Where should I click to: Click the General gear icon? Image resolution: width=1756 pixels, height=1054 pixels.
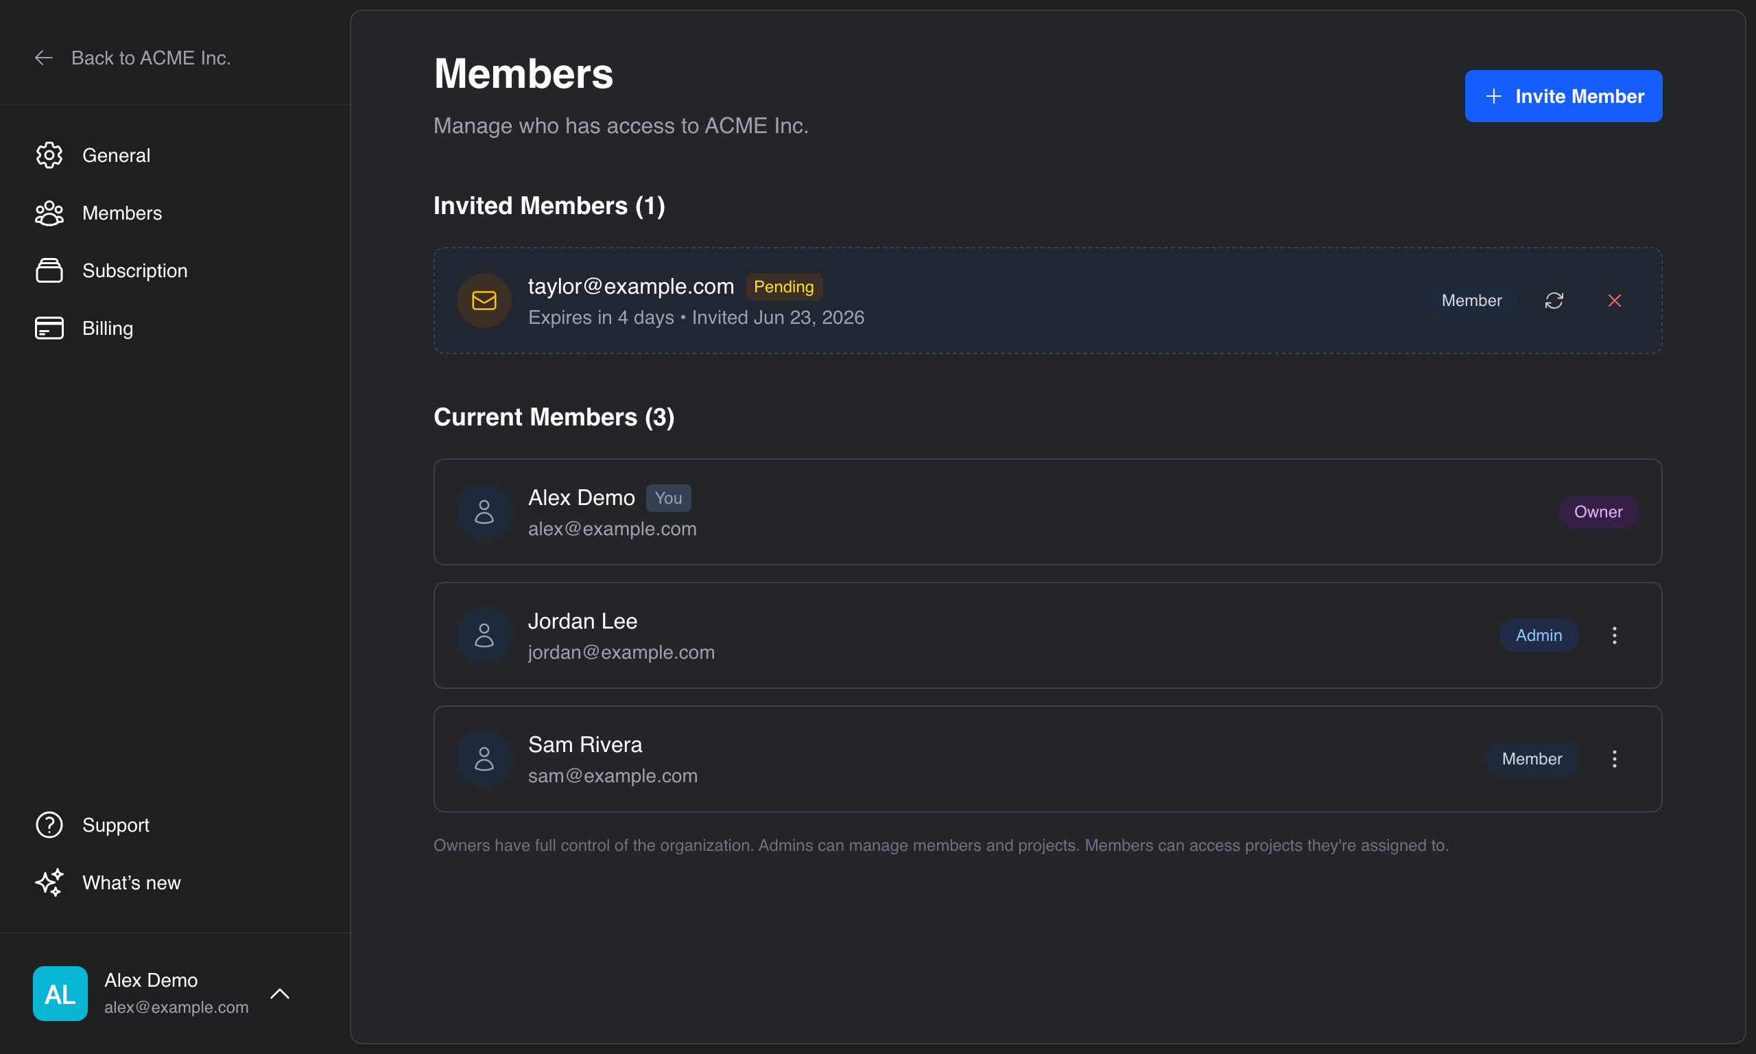click(x=49, y=155)
